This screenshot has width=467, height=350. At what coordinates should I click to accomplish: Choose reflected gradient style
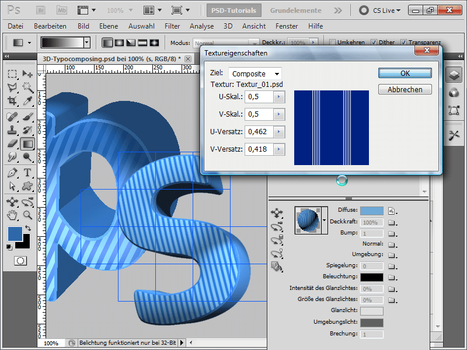point(142,43)
